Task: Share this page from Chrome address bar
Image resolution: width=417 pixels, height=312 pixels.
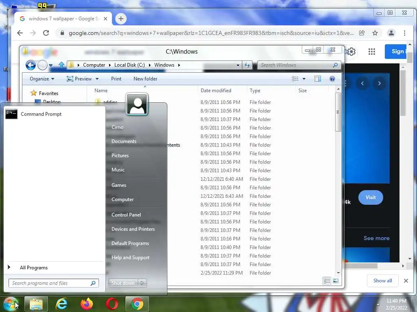Action: [362, 33]
